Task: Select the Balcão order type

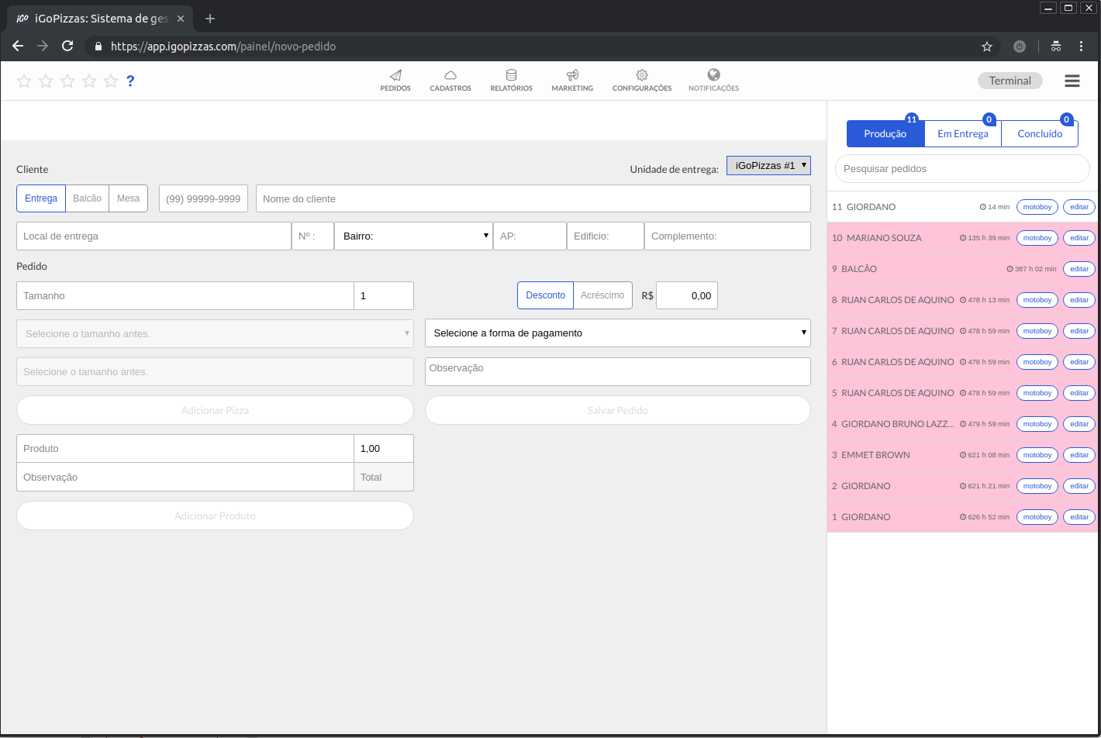Action: click(87, 198)
